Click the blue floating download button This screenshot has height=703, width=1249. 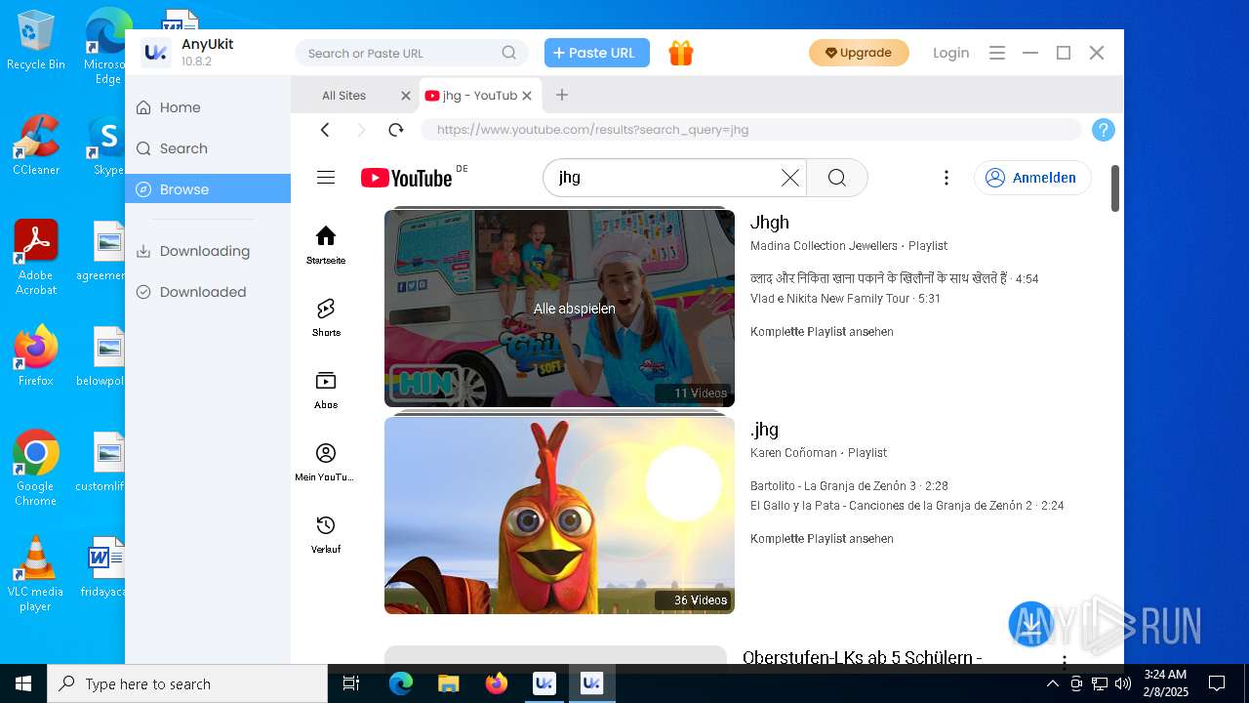pos(1030,623)
